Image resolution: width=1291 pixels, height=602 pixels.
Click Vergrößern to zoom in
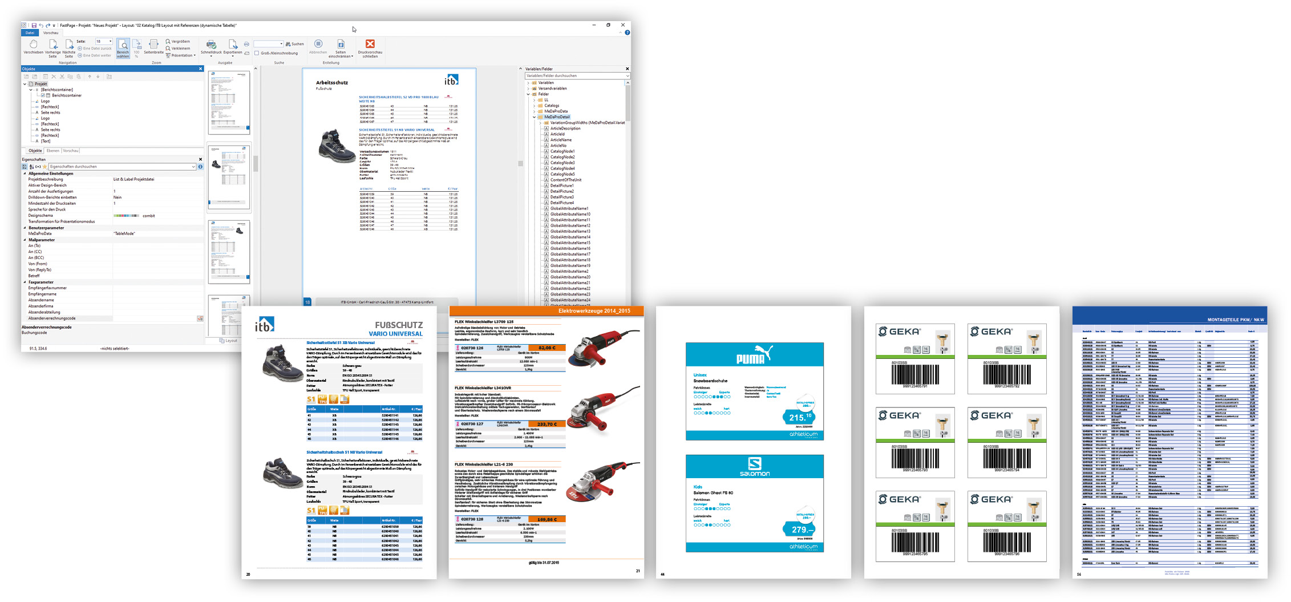click(178, 41)
